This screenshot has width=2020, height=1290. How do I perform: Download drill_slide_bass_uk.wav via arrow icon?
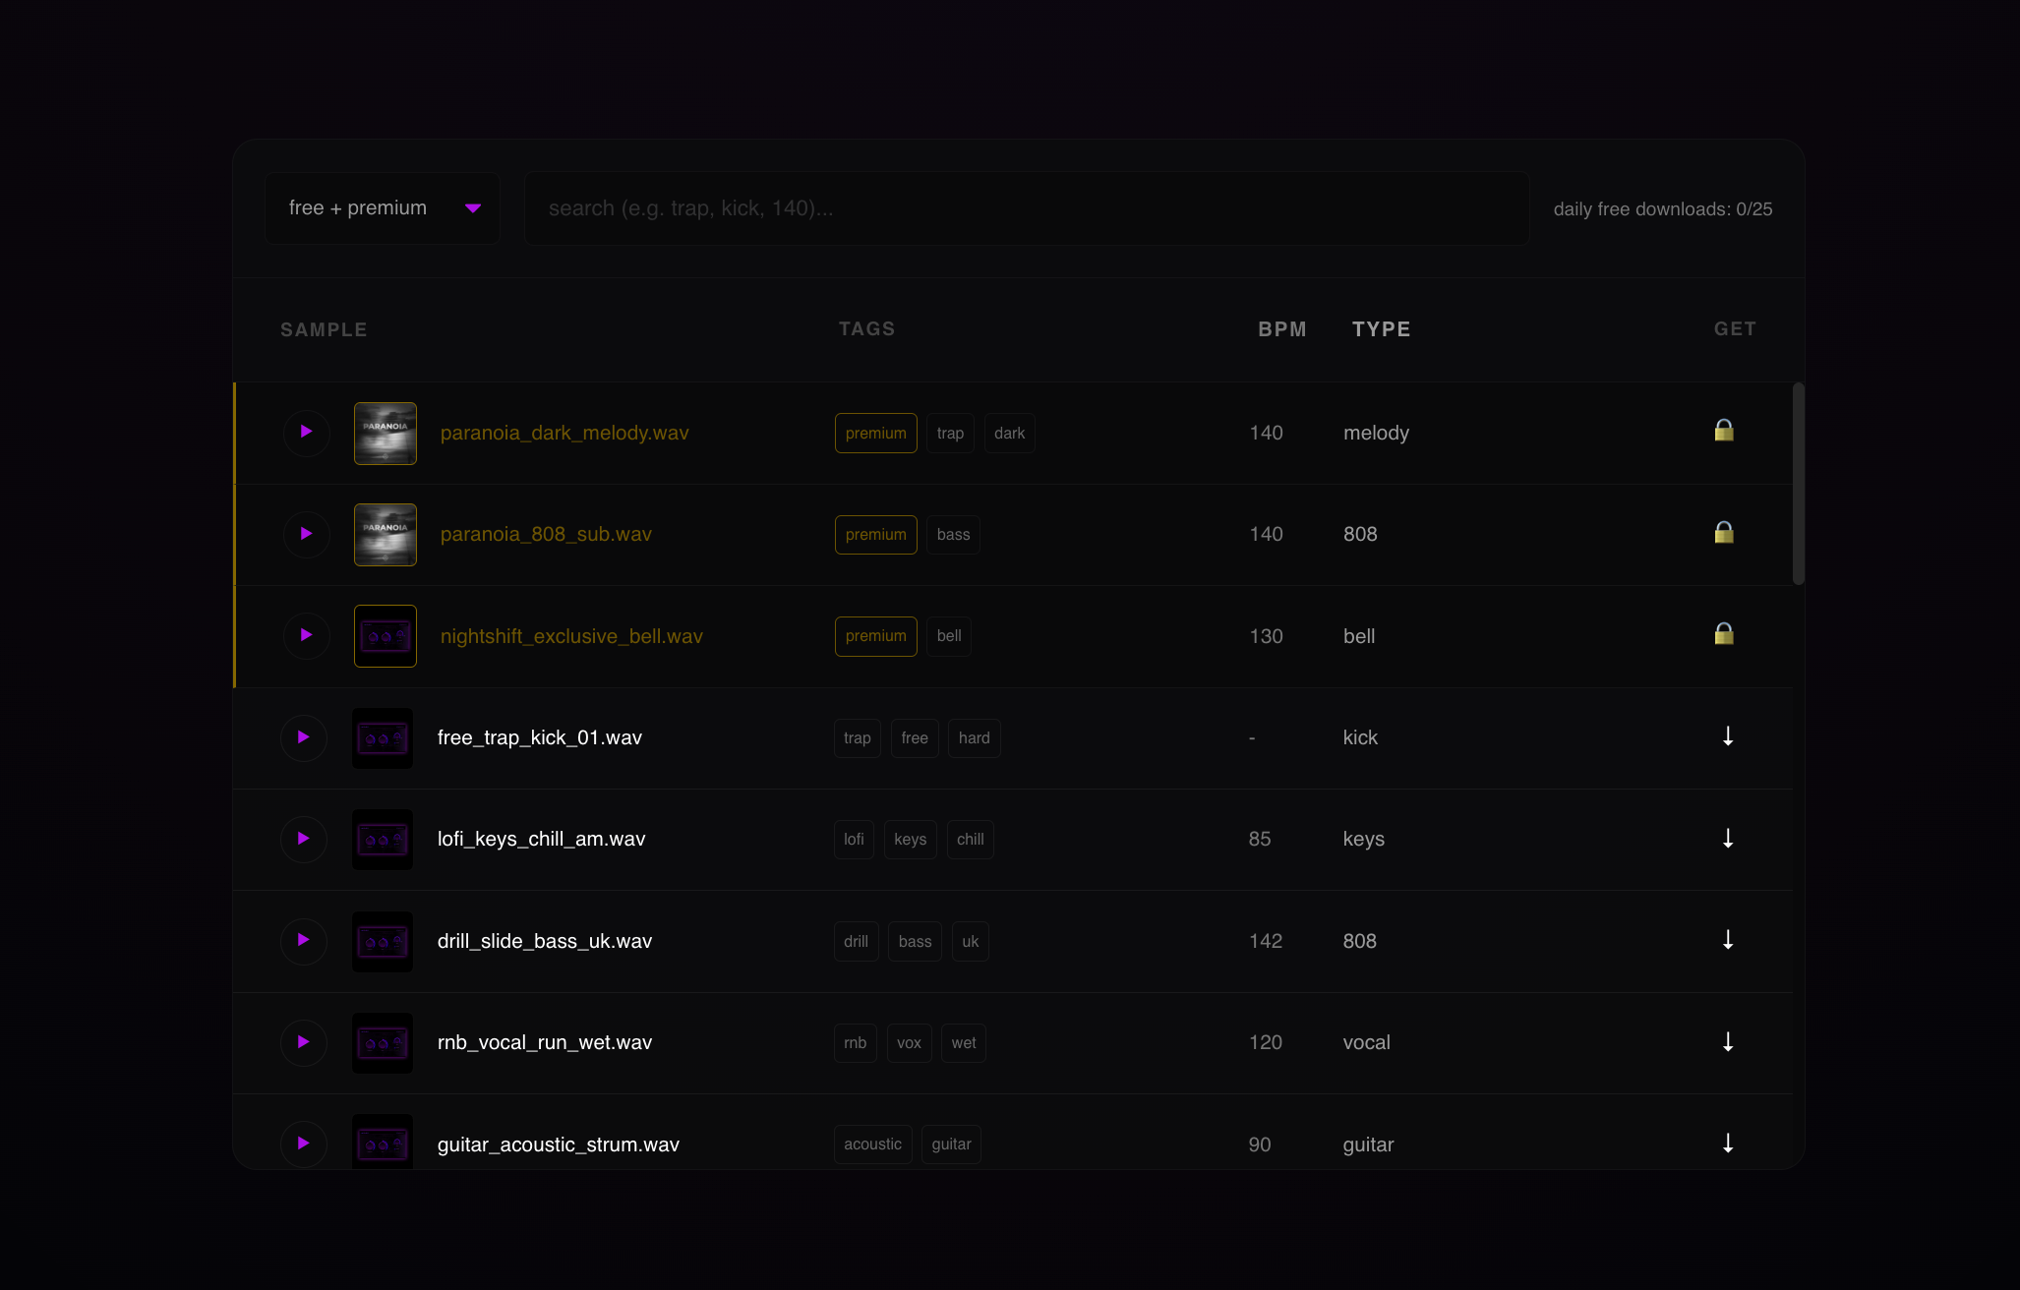pos(1728,941)
